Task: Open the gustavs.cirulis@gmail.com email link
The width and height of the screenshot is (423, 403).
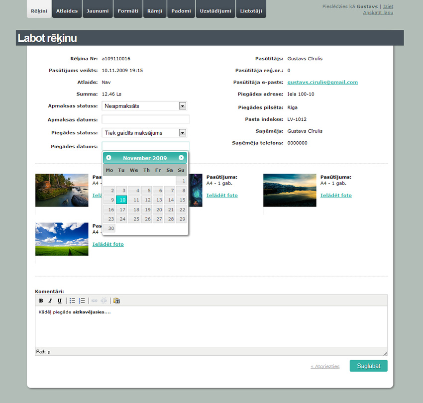Action: pos(322,82)
